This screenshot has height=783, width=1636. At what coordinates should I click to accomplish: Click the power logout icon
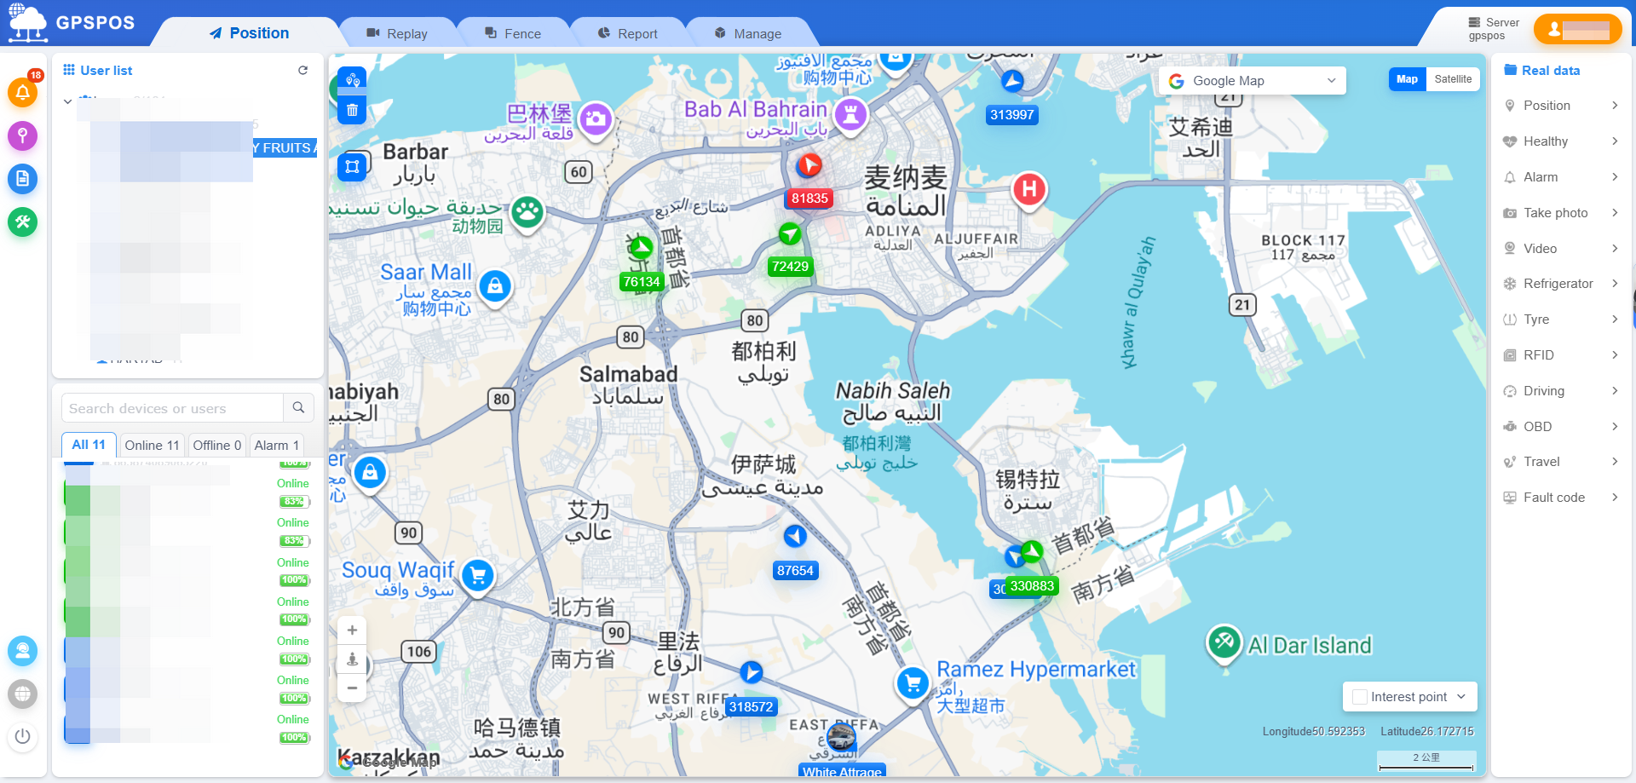23,736
